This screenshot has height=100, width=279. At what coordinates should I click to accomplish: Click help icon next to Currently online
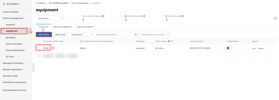click(183, 16)
